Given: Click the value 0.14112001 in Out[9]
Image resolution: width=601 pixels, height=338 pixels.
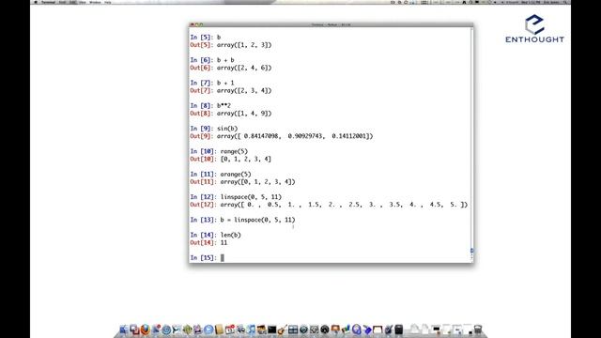Looking at the screenshot, I should click(x=348, y=136).
